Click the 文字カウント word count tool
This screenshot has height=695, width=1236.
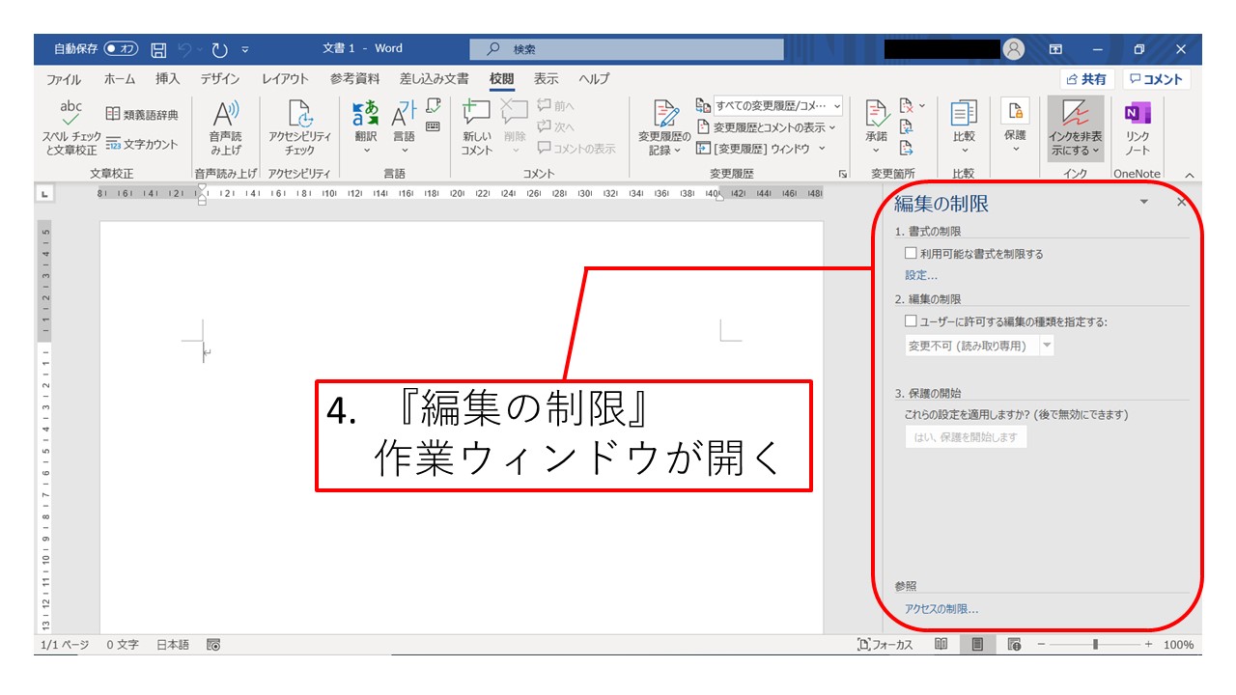pos(142,144)
